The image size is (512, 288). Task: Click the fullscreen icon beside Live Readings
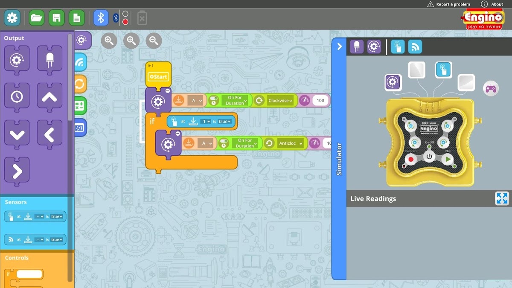coord(502,198)
